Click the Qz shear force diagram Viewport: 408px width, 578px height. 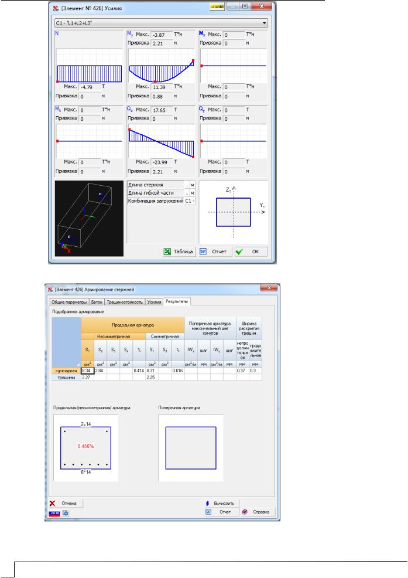click(x=162, y=141)
